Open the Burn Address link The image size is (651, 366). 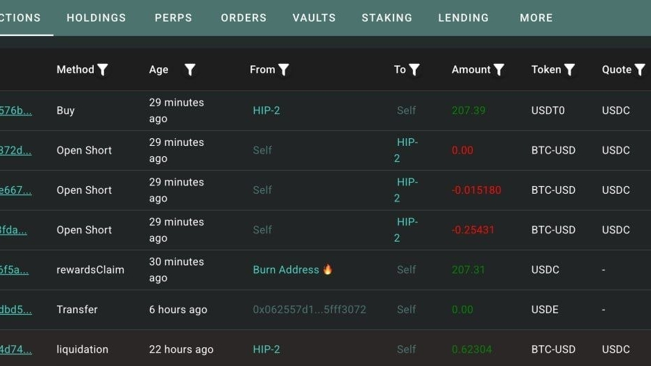[286, 269]
